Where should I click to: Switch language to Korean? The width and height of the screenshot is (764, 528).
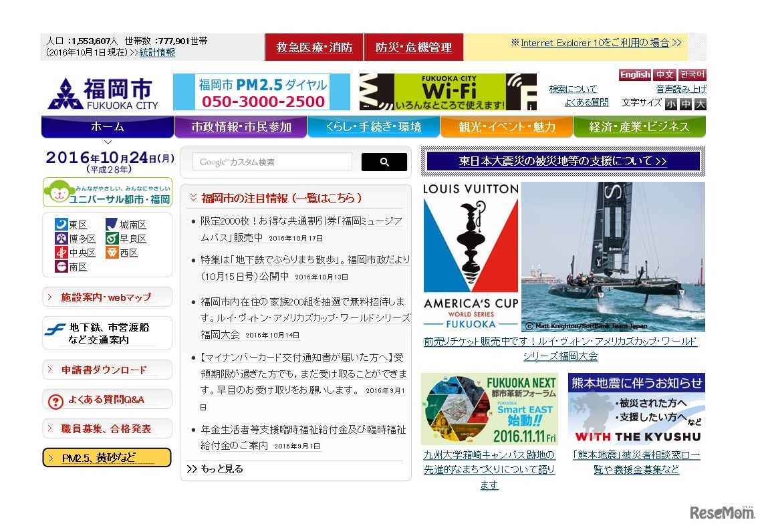[x=692, y=75]
